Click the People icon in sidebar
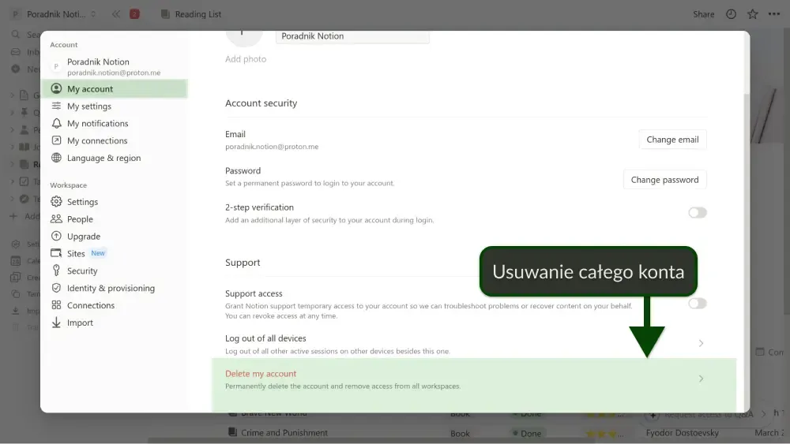The height and width of the screenshot is (444, 790). (x=56, y=219)
